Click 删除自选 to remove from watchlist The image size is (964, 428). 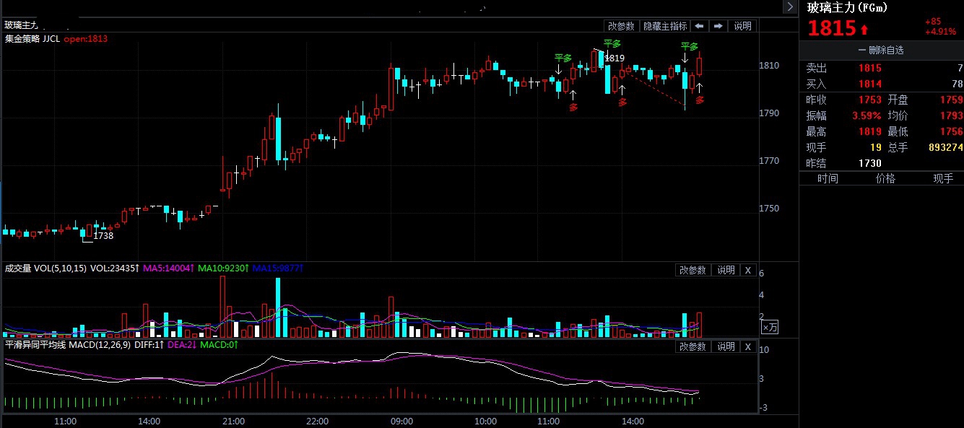pos(880,51)
